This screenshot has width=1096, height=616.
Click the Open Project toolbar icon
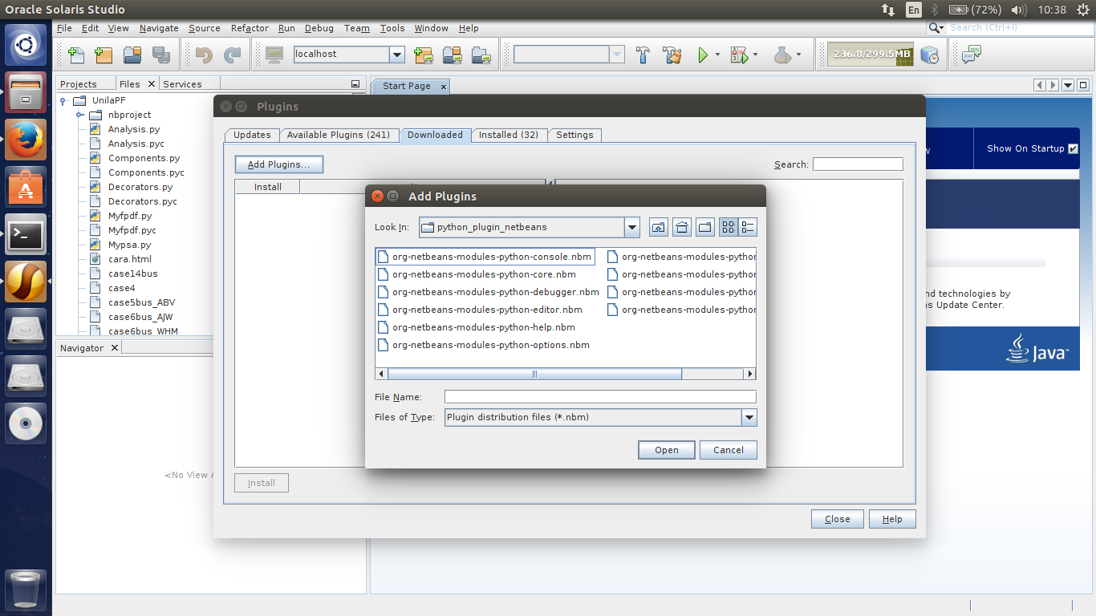coord(132,55)
